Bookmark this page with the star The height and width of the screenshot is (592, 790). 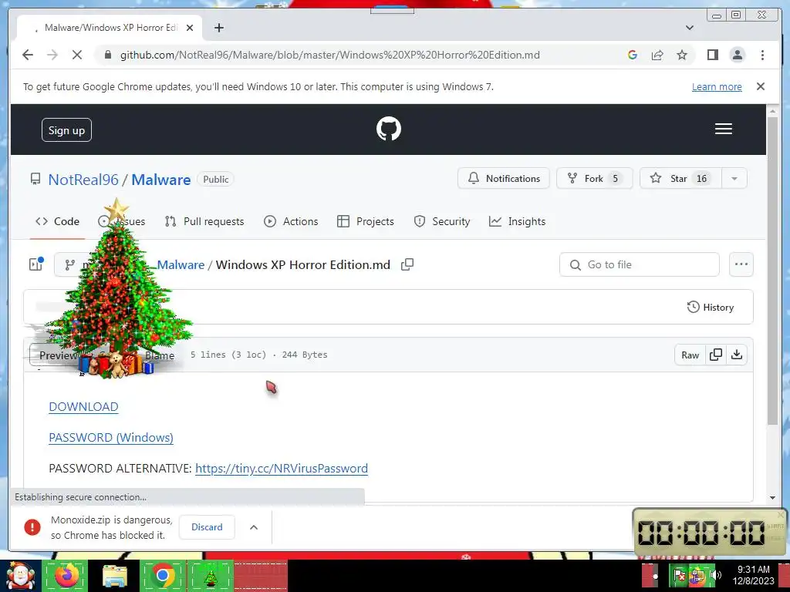point(682,55)
